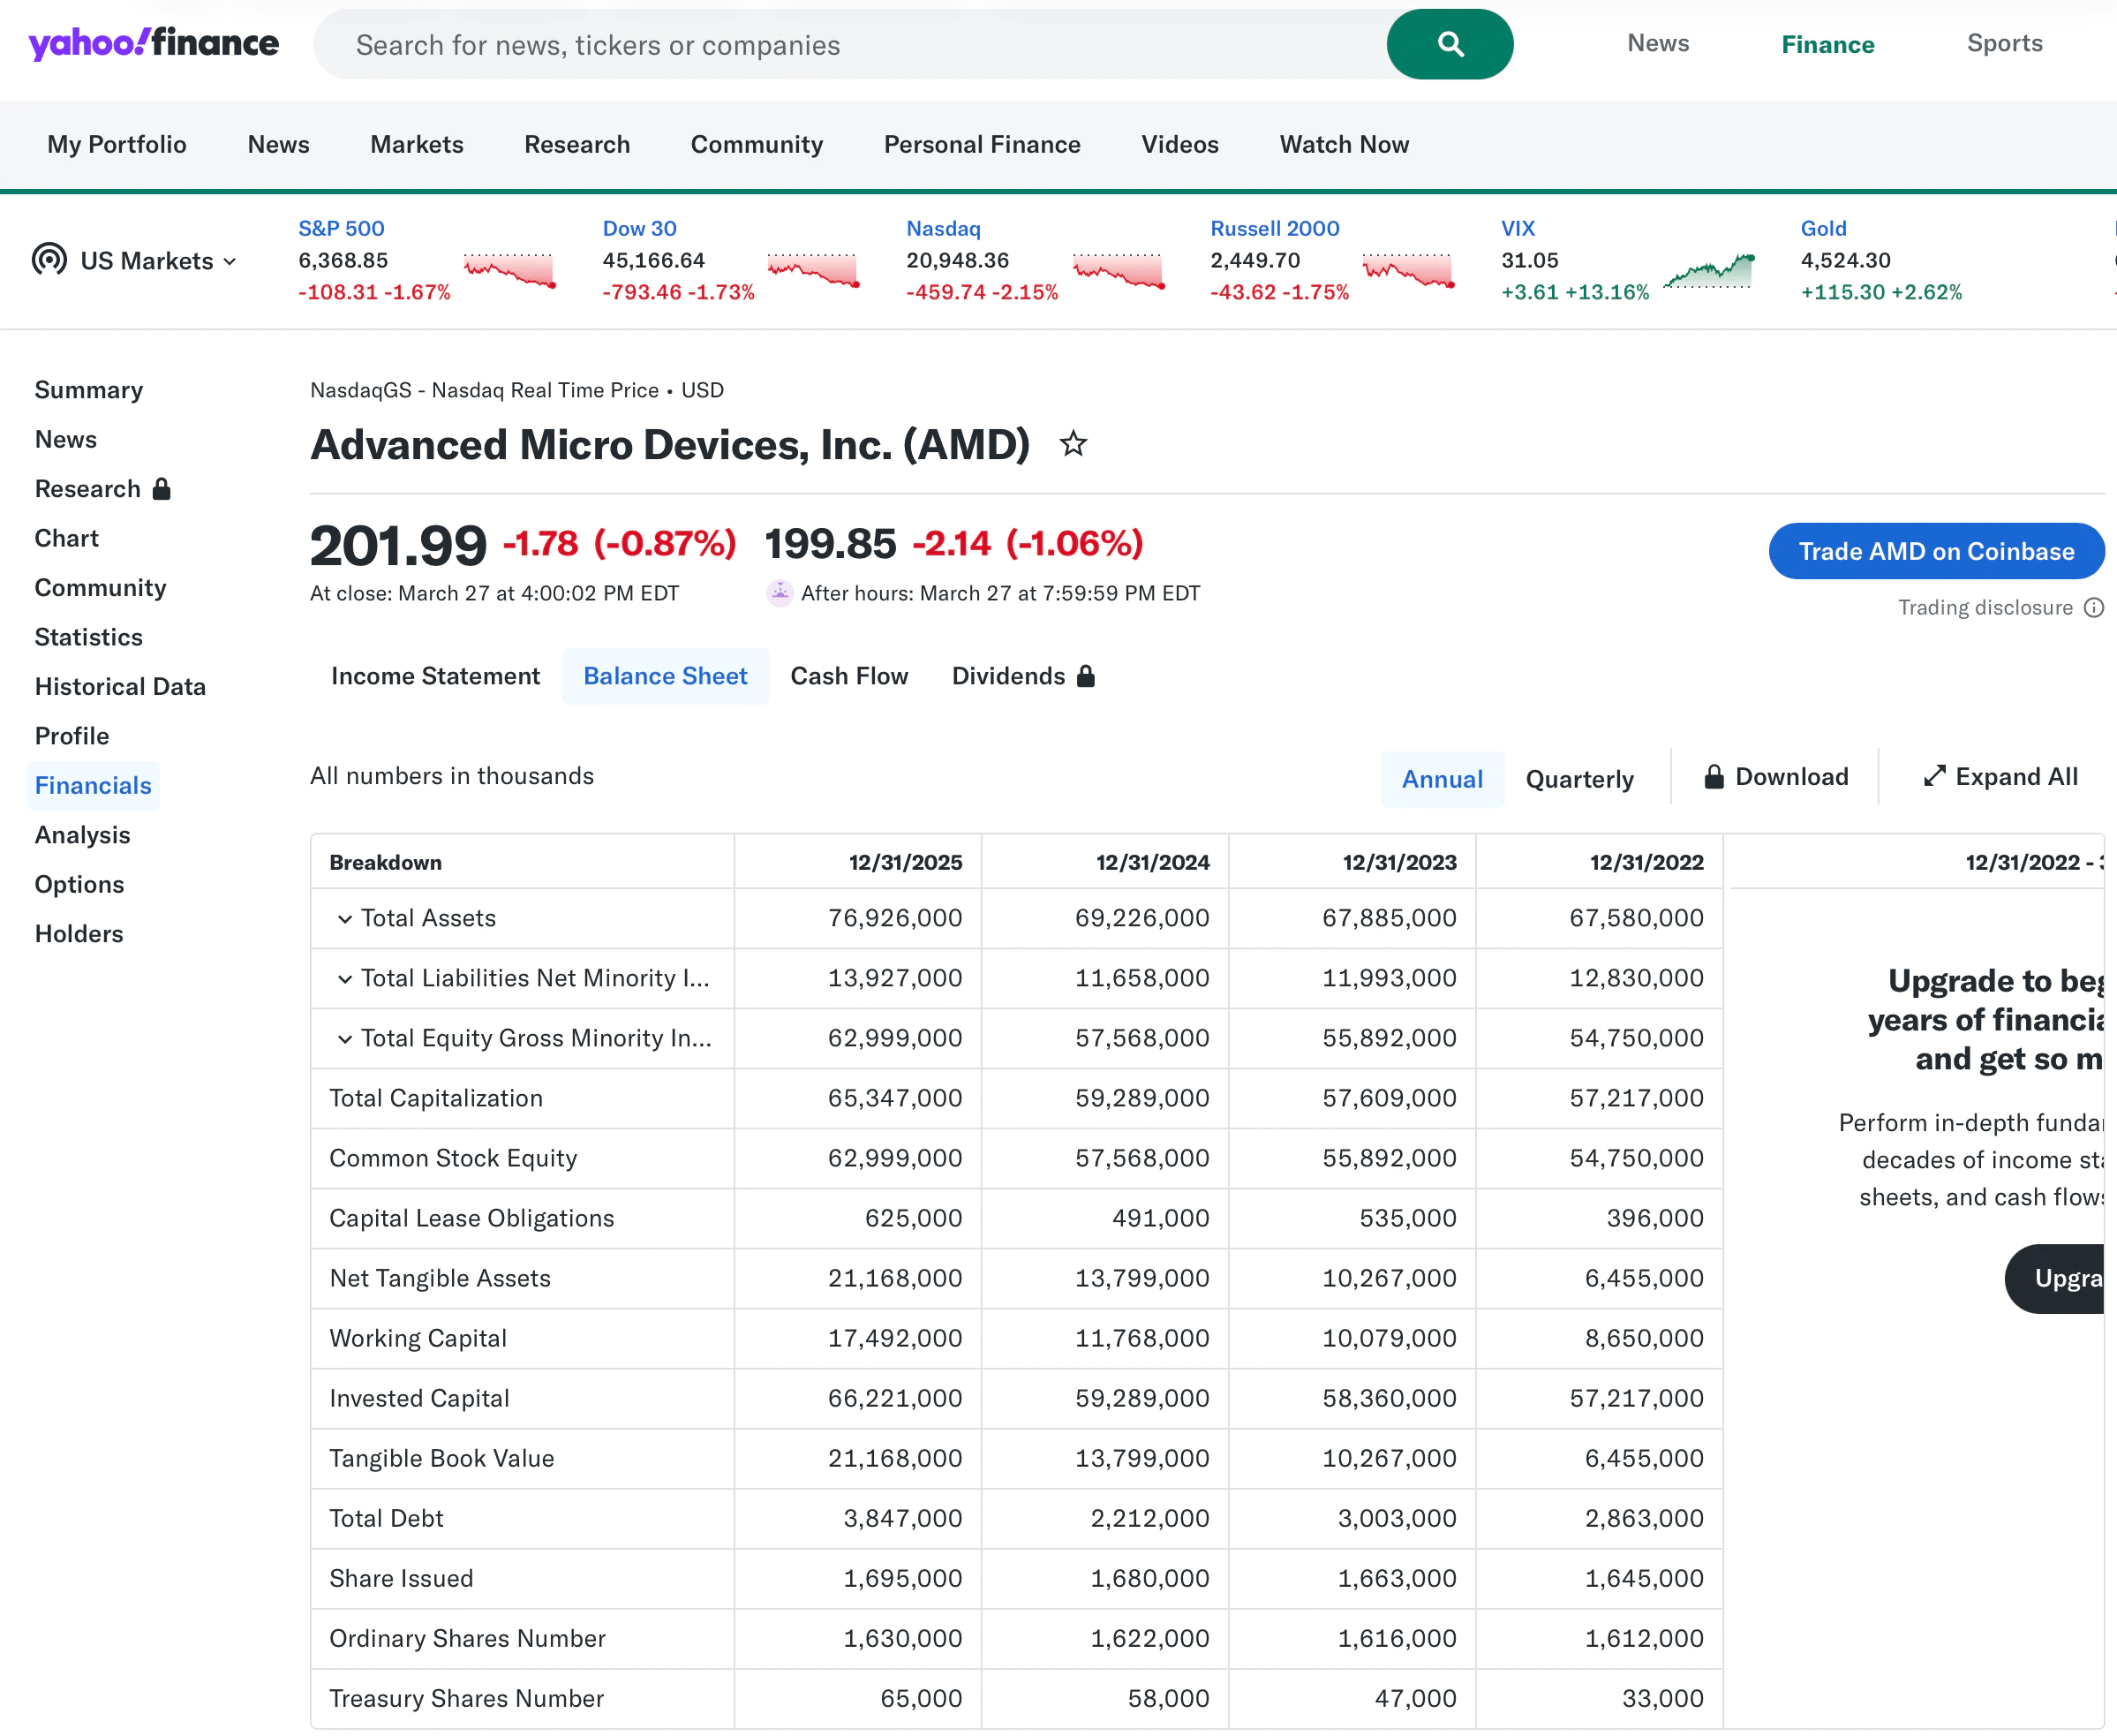This screenshot has height=1736, width=2117.
Task: Open the Trading disclosure info icon
Action: 2095,608
